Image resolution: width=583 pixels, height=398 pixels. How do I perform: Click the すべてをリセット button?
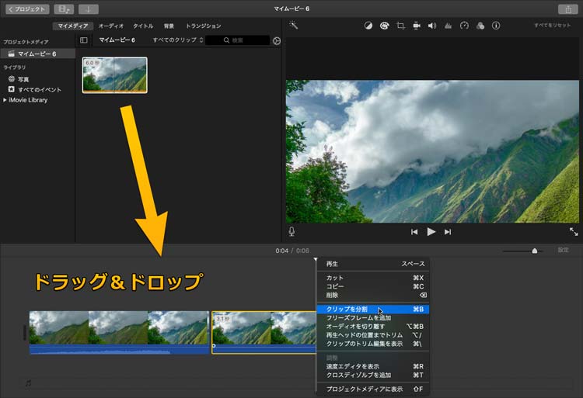click(552, 26)
